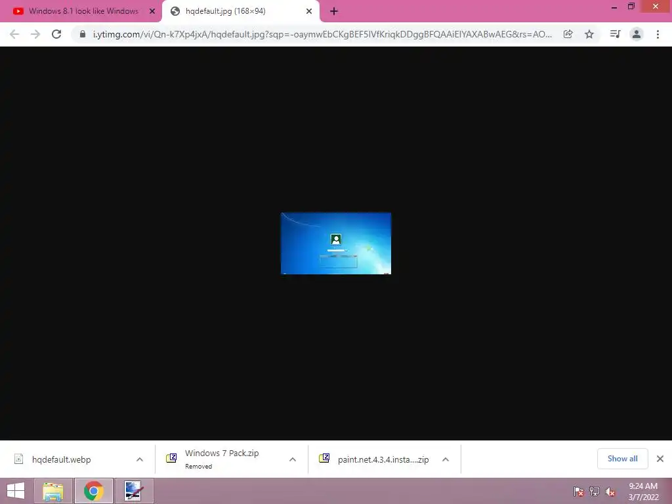Click the padlock site info icon
Screen dimensions: 672x504
click(83, 34)
